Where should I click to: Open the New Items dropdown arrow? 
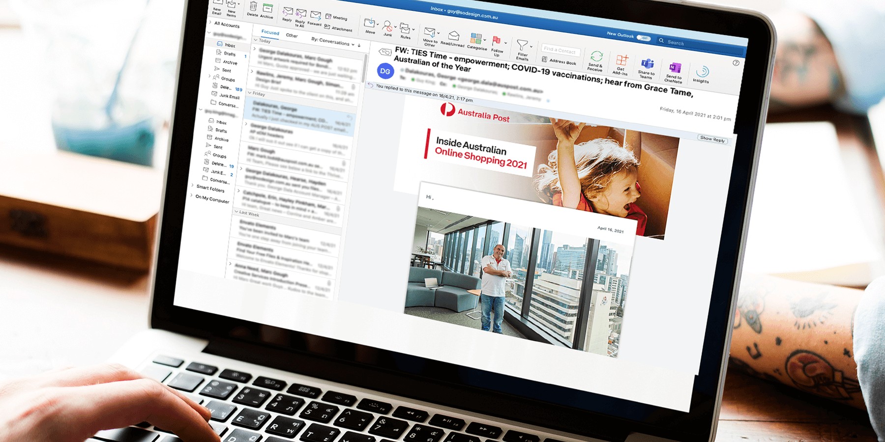coord(239,4)
